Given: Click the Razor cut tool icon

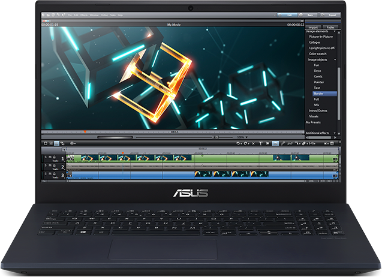Looking at the screenshot, I should (x=304, y=143).
